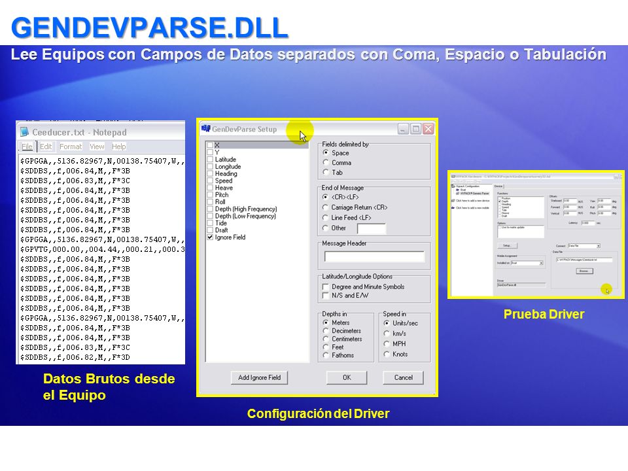Maximize the GenDevParse Setup window
Screen dimensions: 628x471
tap(416, 129)
